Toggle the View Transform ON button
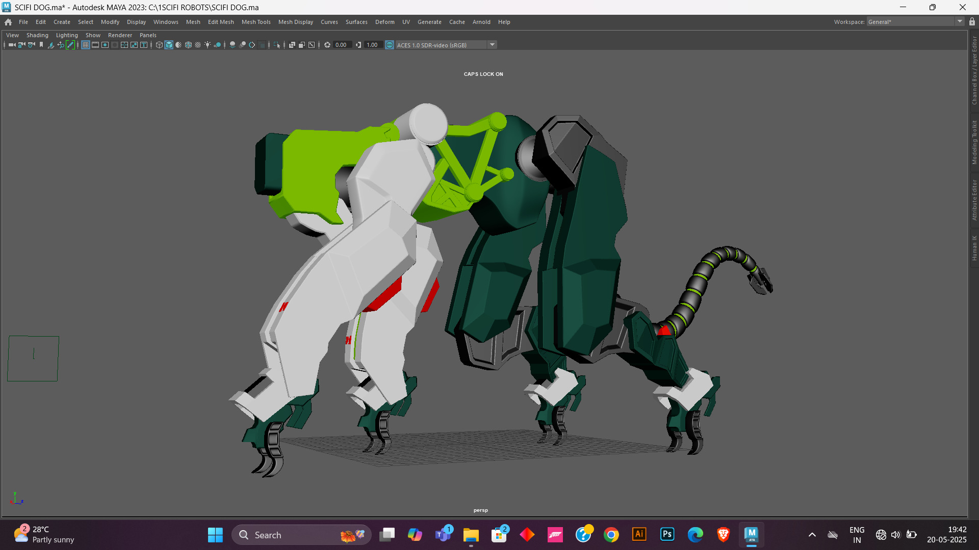This screenshot has height=550, width=979. click(390, 45)
